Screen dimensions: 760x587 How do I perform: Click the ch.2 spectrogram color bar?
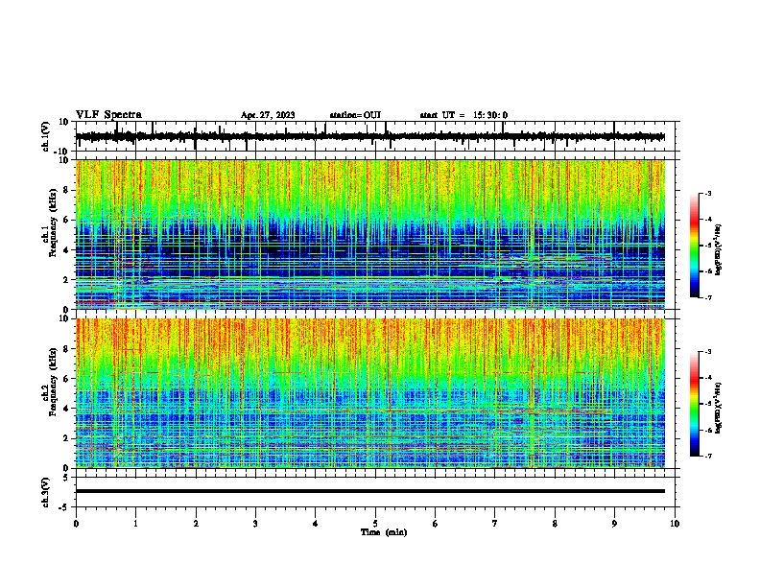(x=694, y=404)
